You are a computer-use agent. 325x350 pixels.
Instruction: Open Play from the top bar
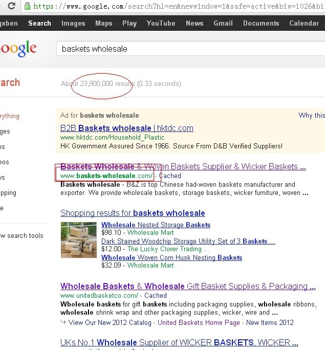(x=129, y=23)
